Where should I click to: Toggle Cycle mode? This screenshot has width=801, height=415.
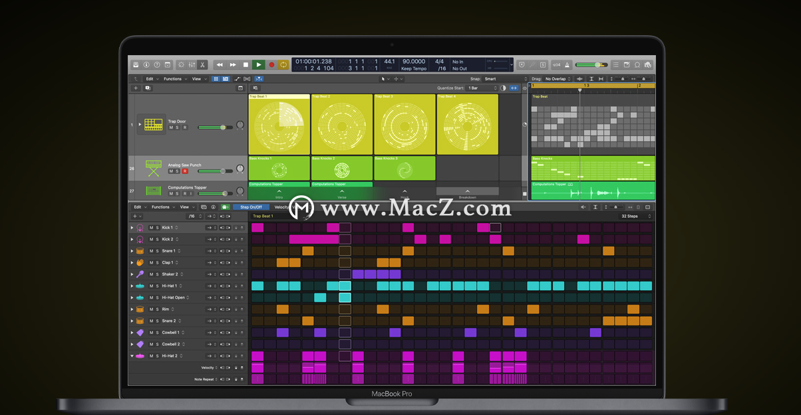(x=283, y=64)
